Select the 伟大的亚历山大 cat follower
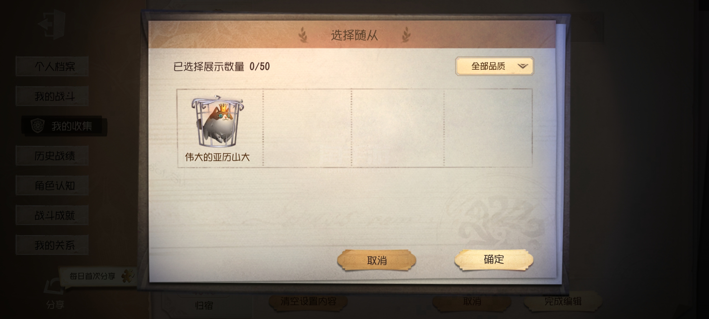 217,128
